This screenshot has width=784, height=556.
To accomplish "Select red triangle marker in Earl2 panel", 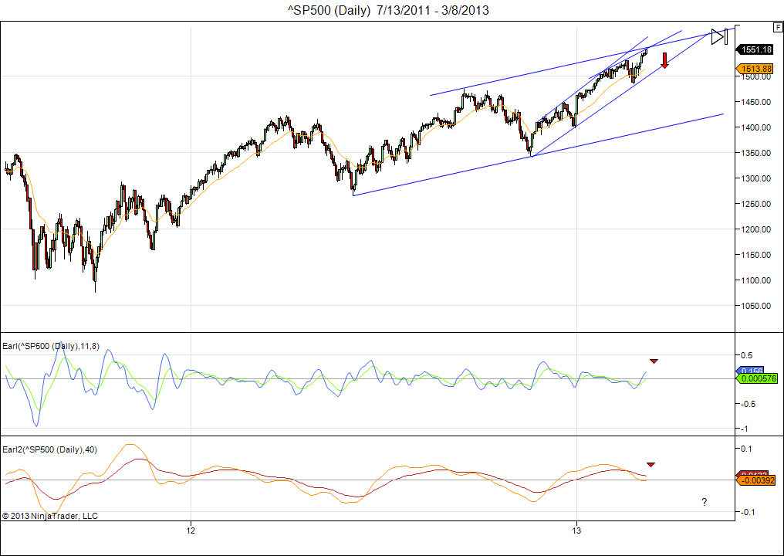I will pyautogui.click(x=651, y=464).
